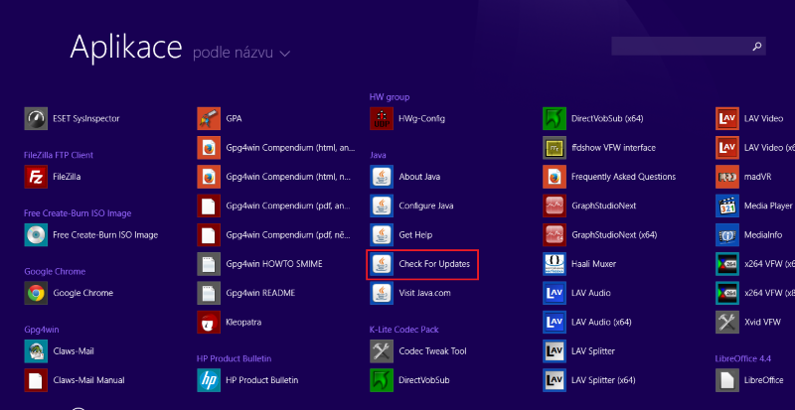Click Java Check For Updates icon
The image size is (795, 410).
(x=382, y=264)
